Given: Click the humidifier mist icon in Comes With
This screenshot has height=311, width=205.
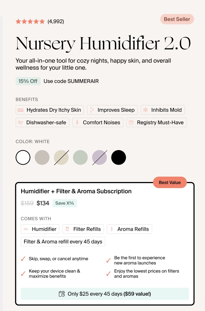Looking at the screenshot, I should [x=26, y=229].
